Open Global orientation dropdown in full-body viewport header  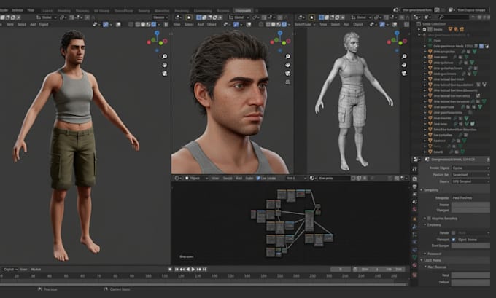(47, 17)
